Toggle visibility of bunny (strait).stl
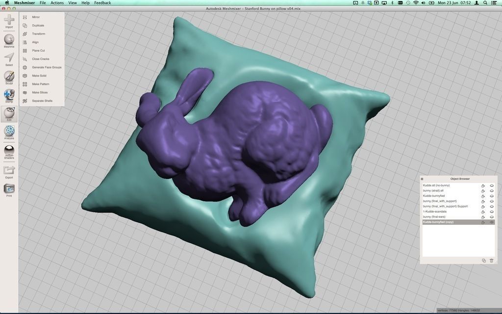 tap(492, 191)
